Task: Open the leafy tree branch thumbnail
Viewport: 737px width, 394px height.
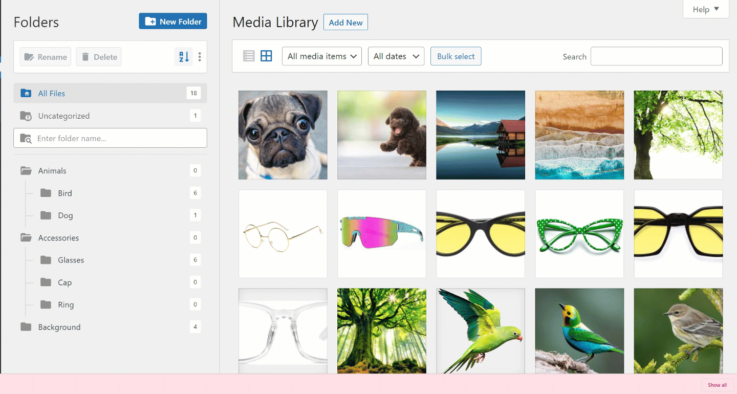Action: click(678, 135)
